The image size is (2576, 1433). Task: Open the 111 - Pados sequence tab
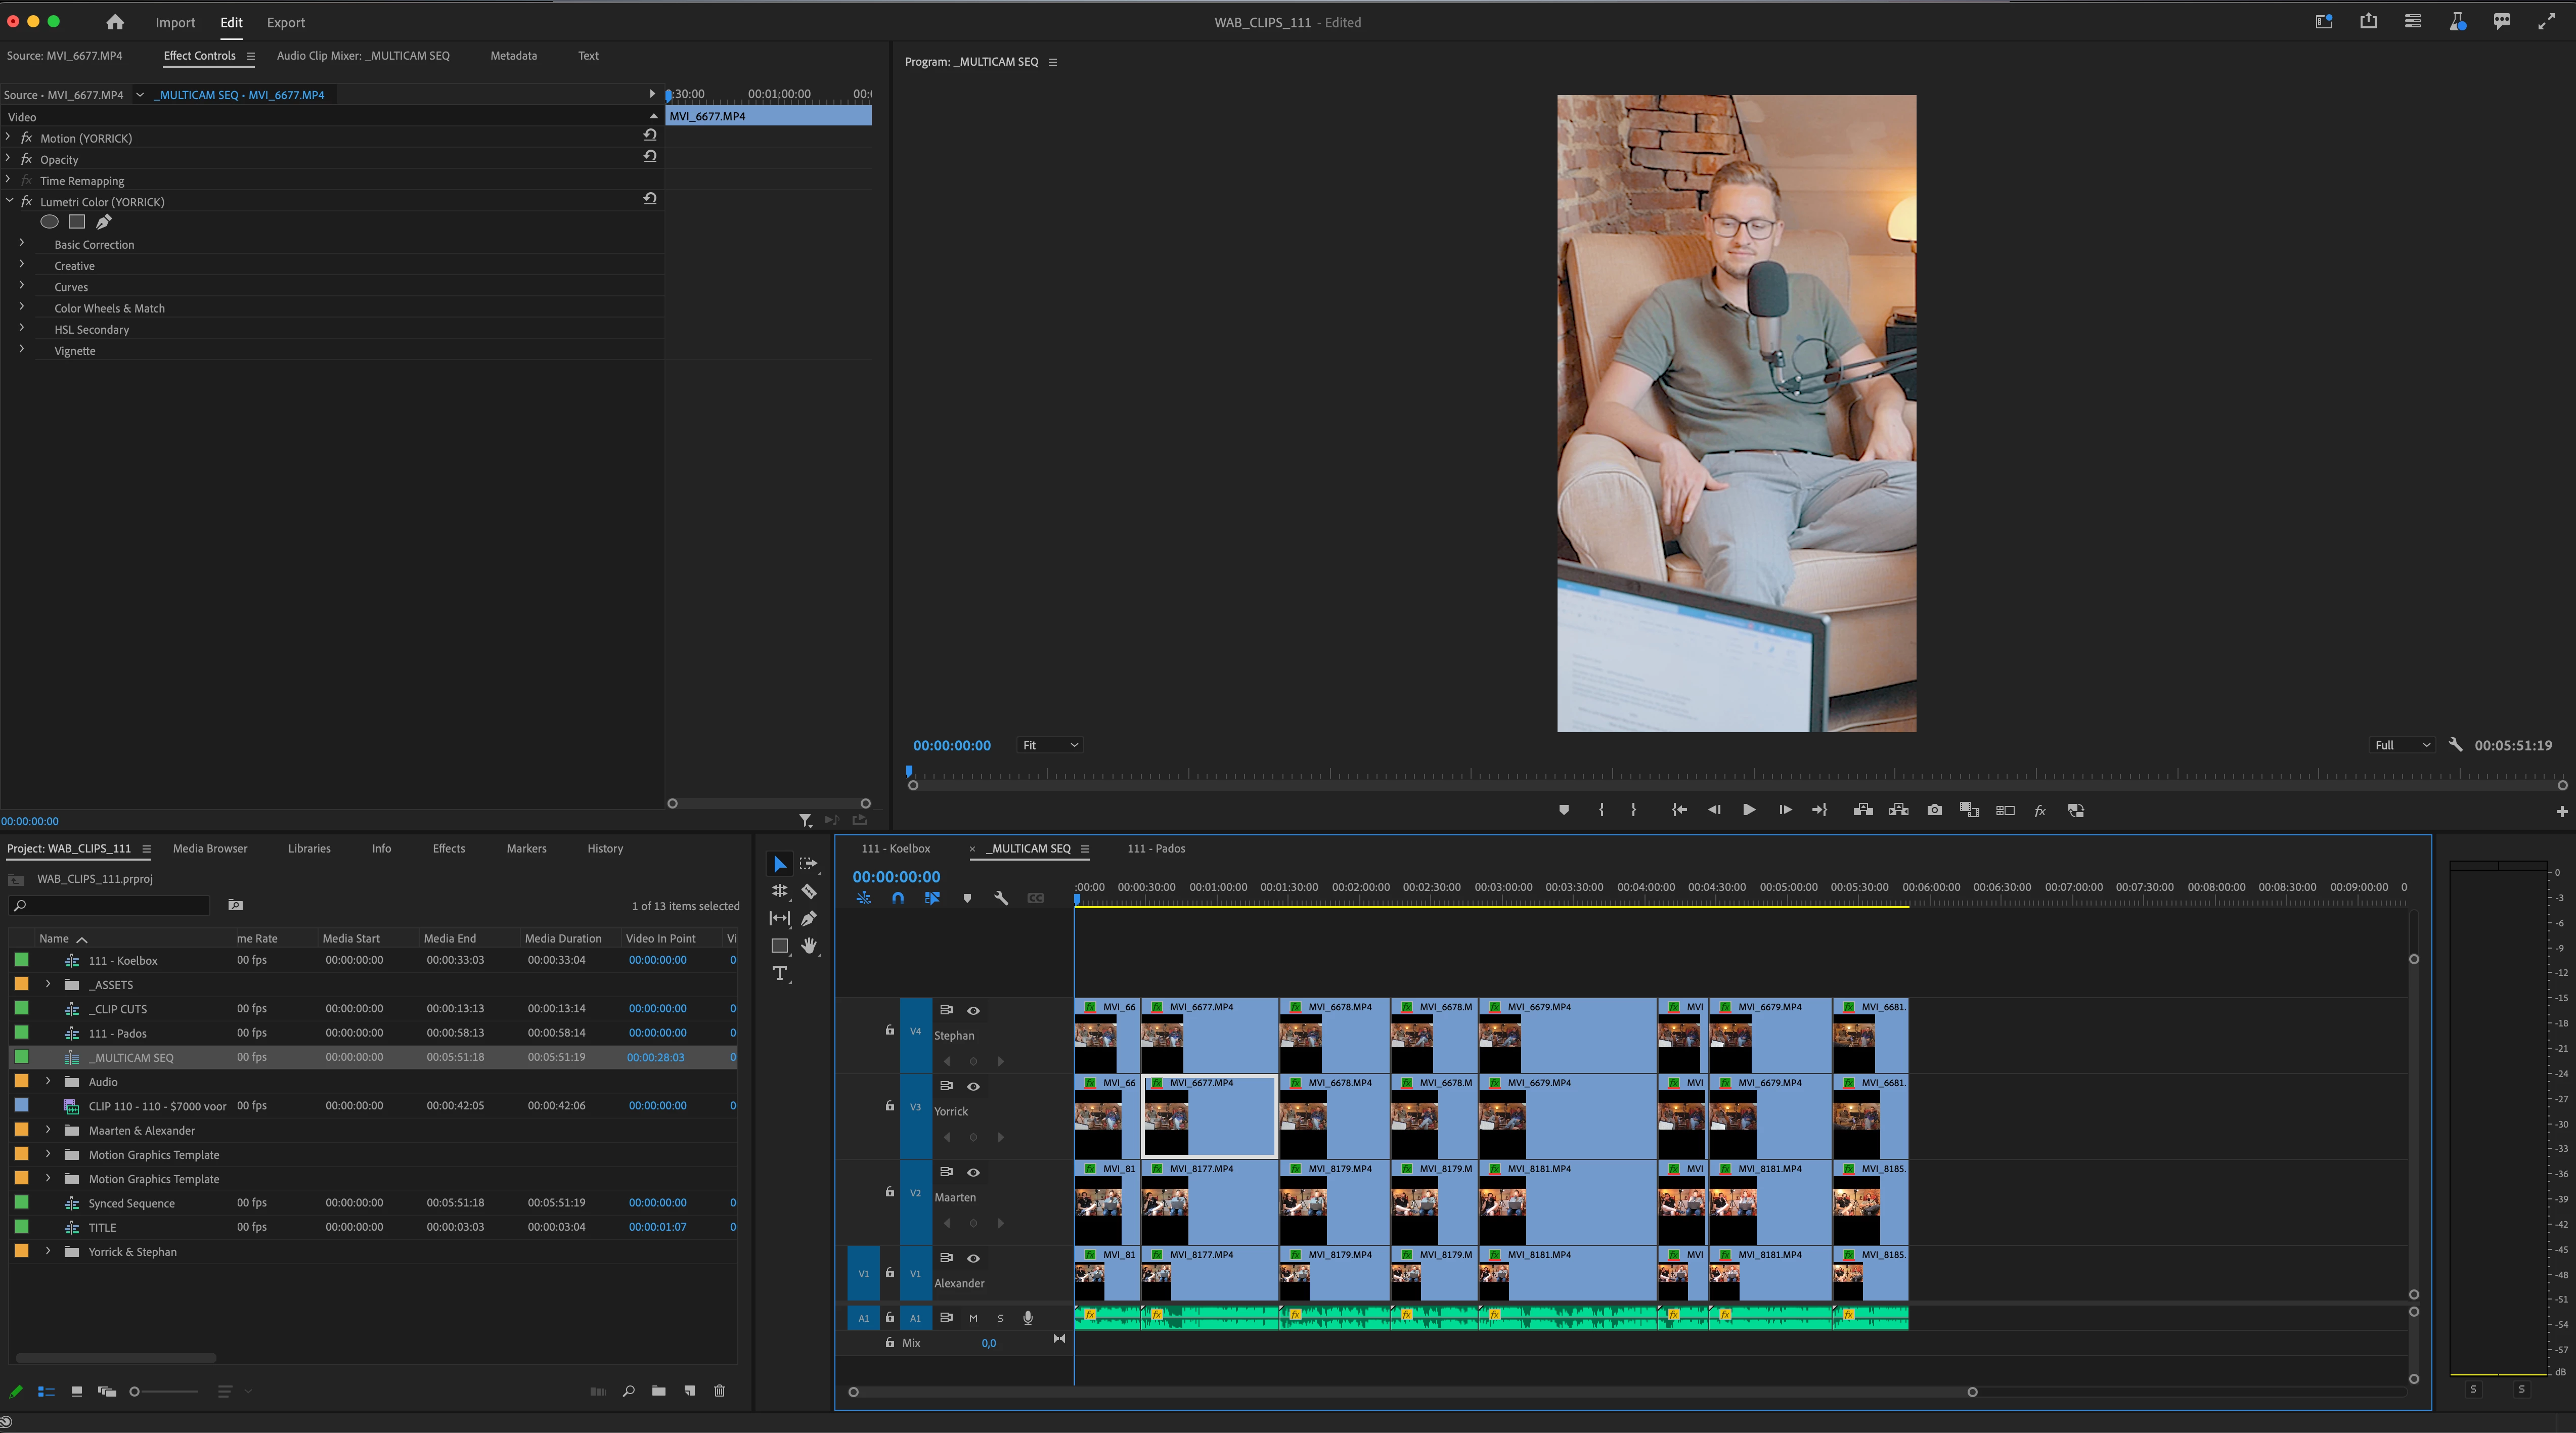tap(1155, 848)
